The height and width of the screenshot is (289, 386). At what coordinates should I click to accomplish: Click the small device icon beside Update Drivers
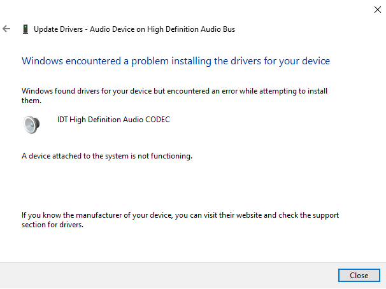[x=25, y=29]
